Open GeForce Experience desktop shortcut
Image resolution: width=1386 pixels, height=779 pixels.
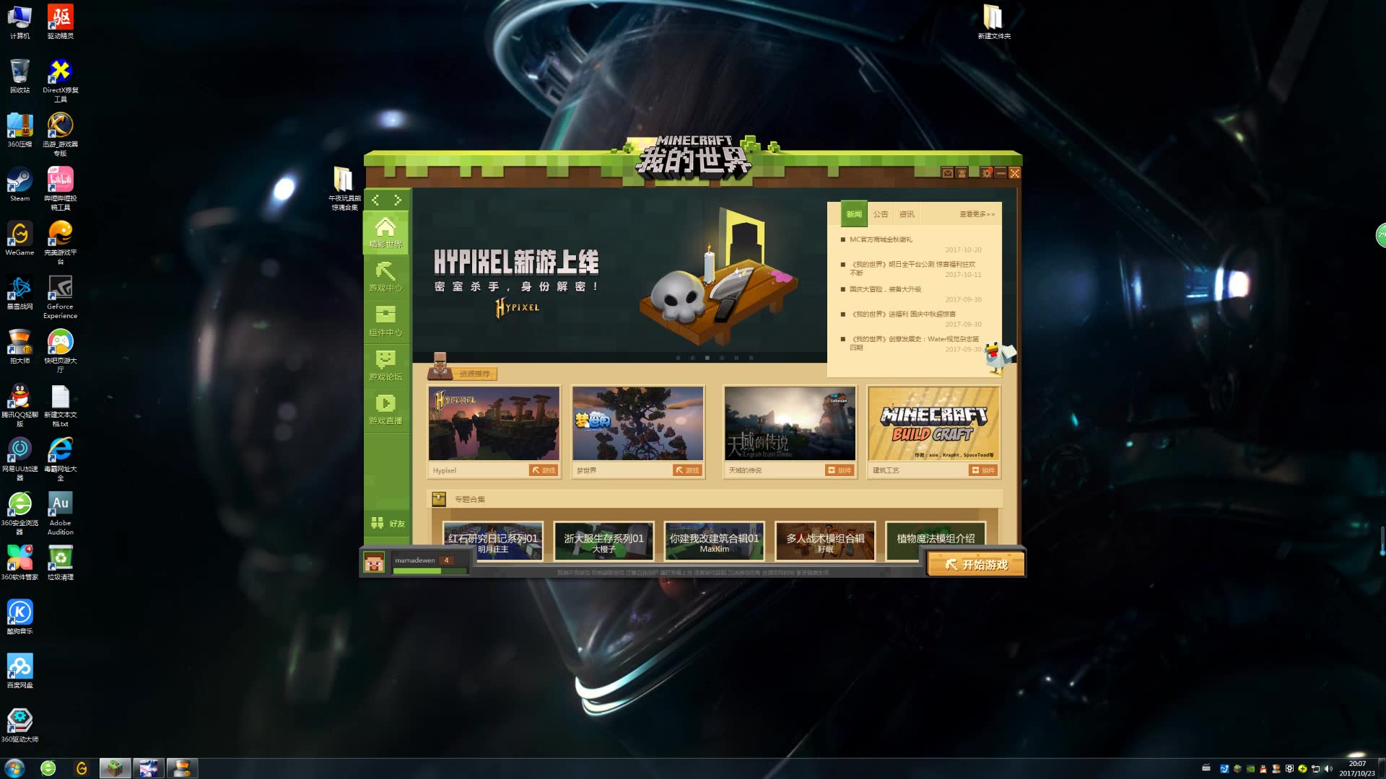click(x=60, y=297)
